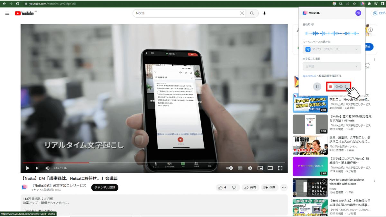Open 【無料で使える】 video thumbnail
386x217 pixels.
pyautogui.click(x=309, y=207)
